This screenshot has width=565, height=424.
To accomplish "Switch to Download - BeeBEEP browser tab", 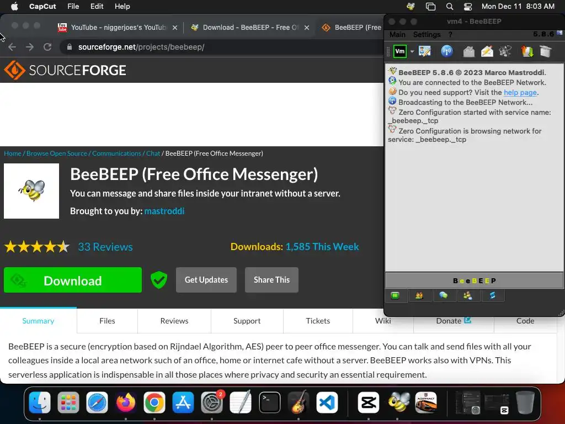I will click(x=249, y=28).
